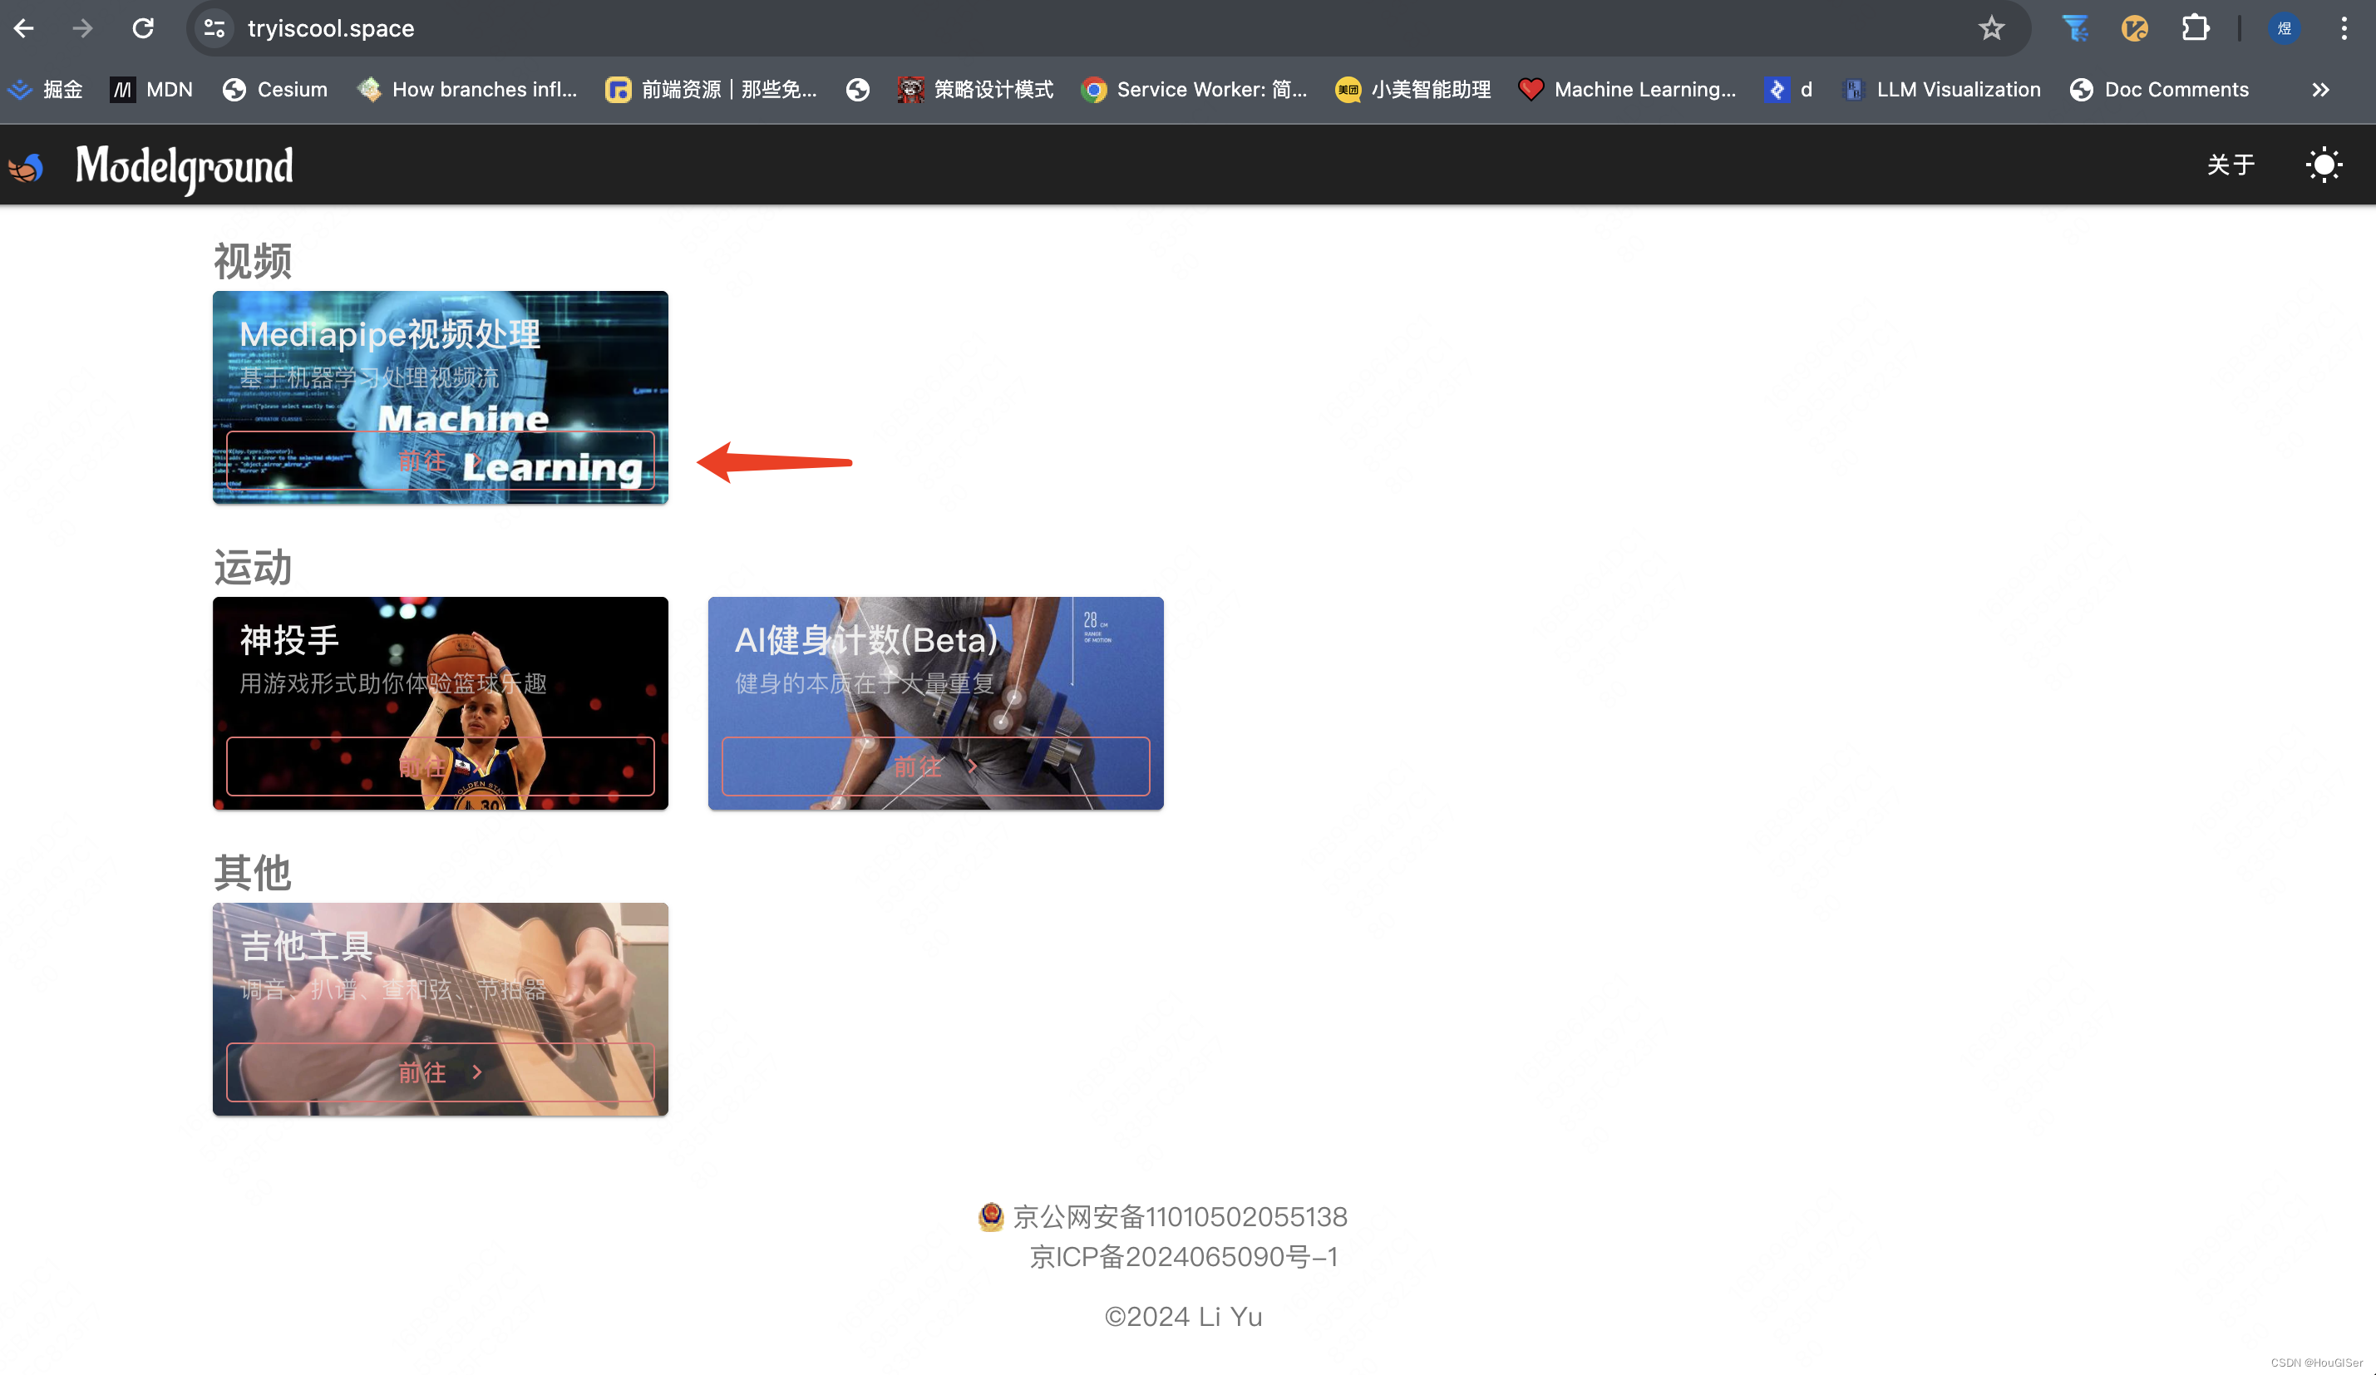Open 京公网安备11010502055138 link

pyautogui.click(x=1181, y=1216)
